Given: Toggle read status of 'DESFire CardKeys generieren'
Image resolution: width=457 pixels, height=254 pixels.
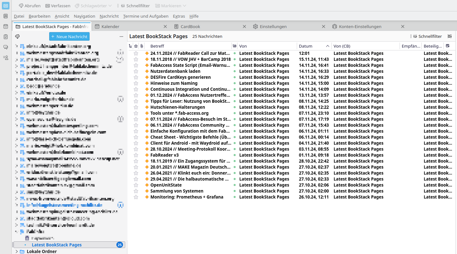Looking at the screenshot, I should pyautogui.click(x=234, y=77).
